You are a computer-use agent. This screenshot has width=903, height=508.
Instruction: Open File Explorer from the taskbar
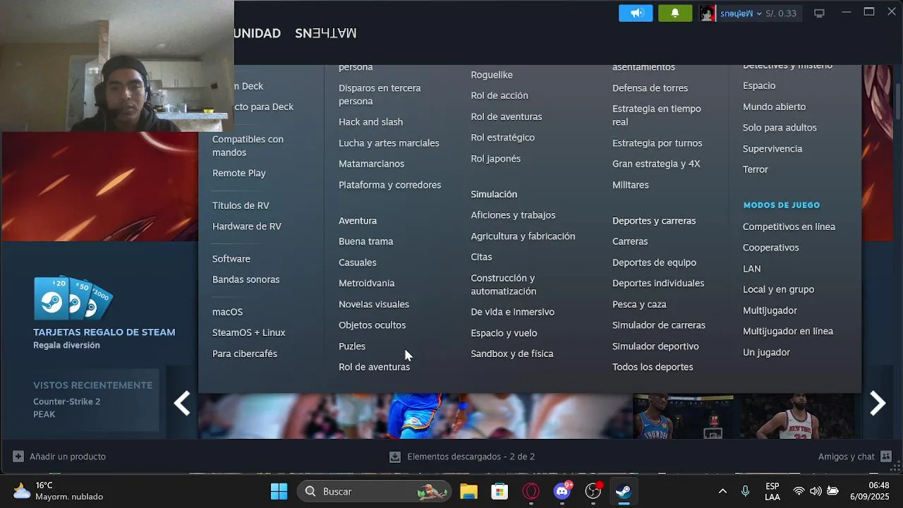click(x=468, y=491)
